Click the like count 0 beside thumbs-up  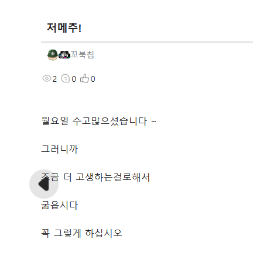click(x=93, y=79)
